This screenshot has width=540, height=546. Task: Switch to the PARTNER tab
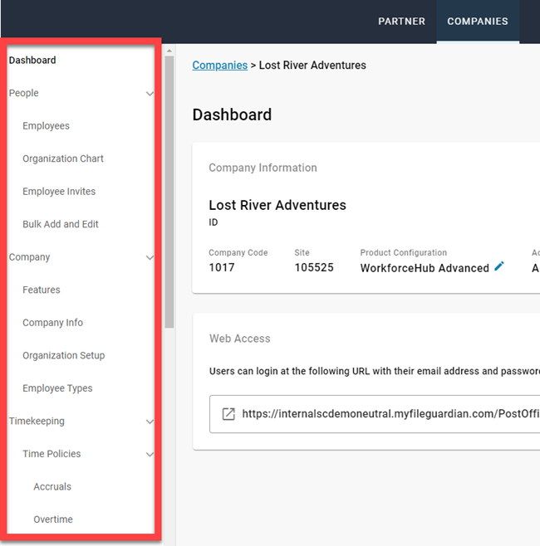point(401,22)
